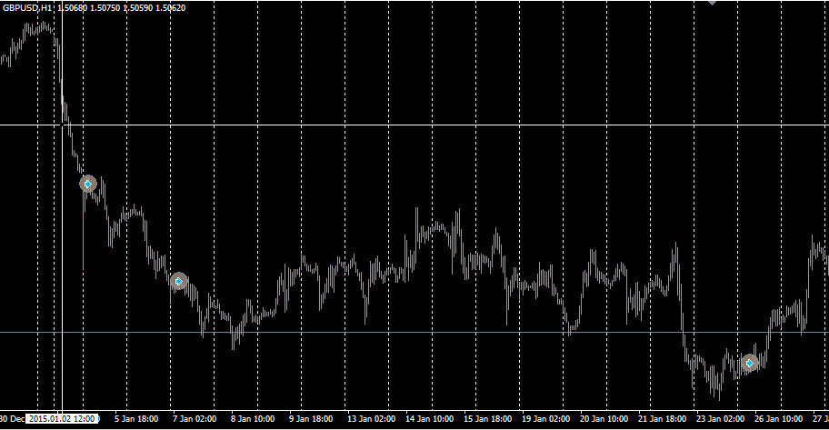
Task: Click the 19 Jan 02:00 time label
Action: [x=545, y=419]
